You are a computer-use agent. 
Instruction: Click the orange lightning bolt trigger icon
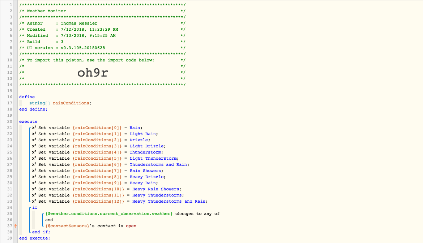click(16, 226)
